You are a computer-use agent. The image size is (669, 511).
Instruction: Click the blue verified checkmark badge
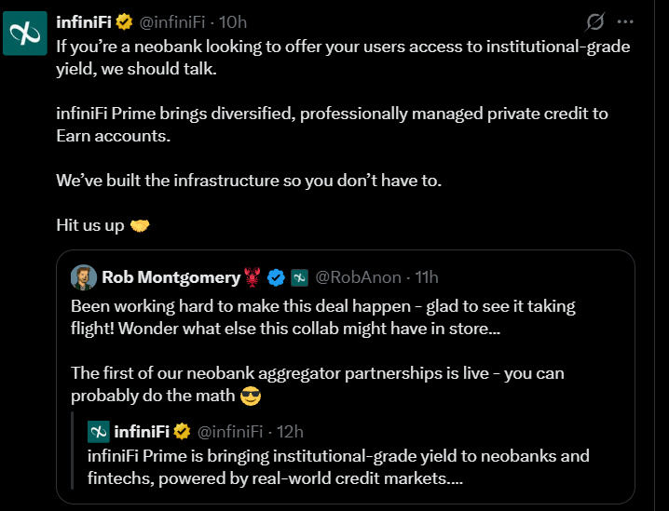tap(276, 278)
